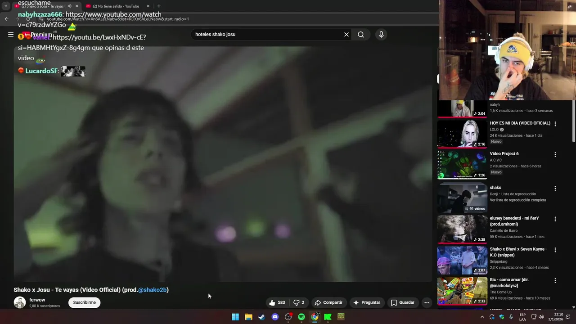The width and height of the screenshot is (576, 324).
Task: Start voice search with the microphone icon
Action: [381, 34]
